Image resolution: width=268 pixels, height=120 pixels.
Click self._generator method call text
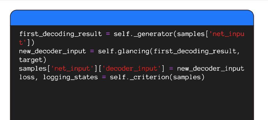click(143, 34)
